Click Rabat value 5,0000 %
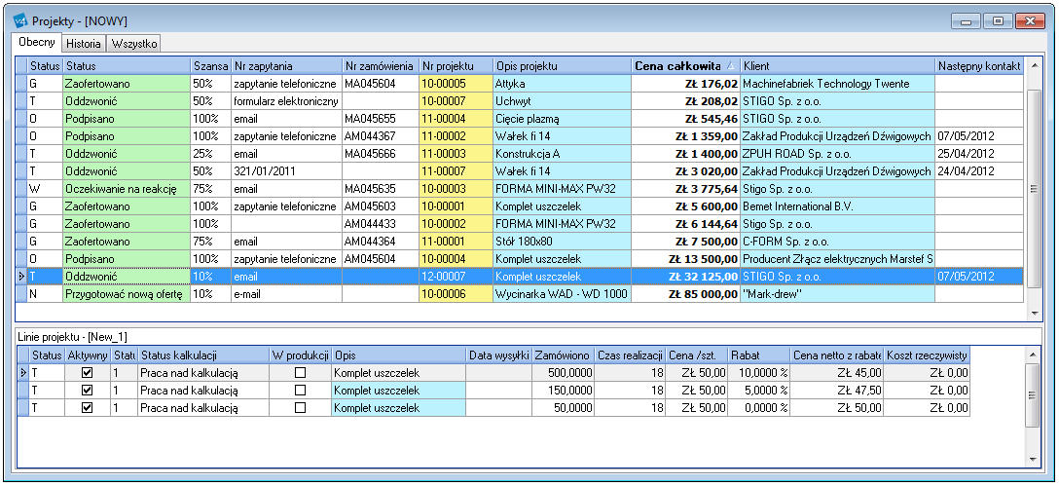The height and width of the screenshot is (486, 1059). coord(759,390)
